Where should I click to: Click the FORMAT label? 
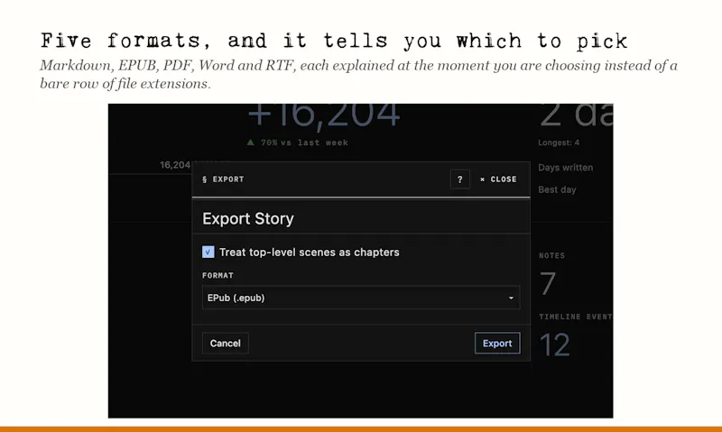pos(218,276)
